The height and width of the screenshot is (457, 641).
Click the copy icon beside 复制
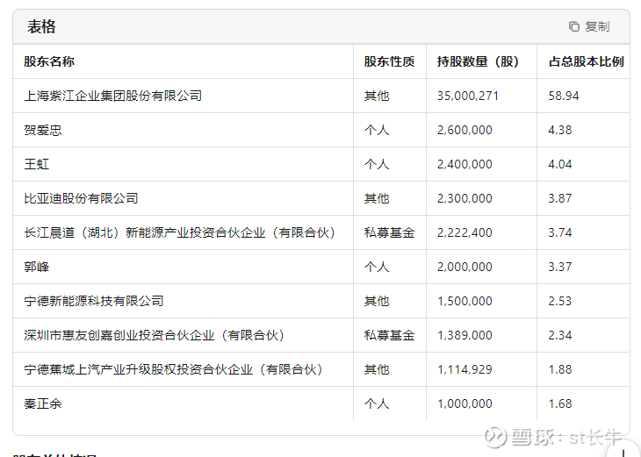point(574,26)
